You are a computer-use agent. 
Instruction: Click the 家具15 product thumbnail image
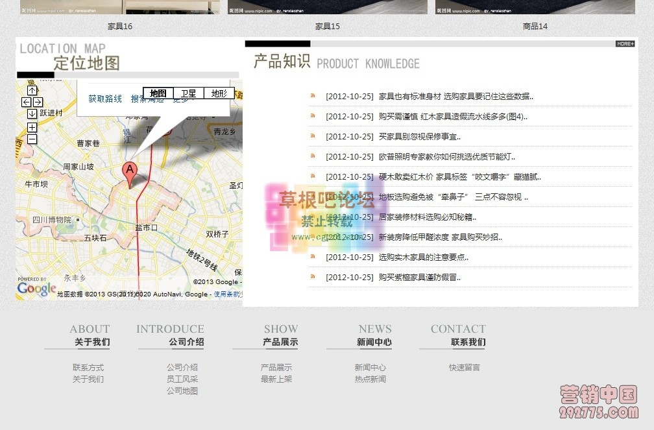click(x=328, y=7)
